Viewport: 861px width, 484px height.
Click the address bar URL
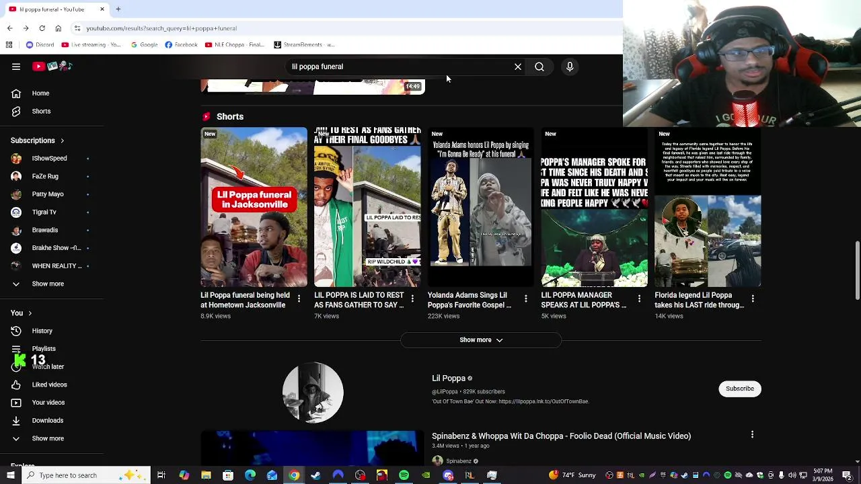tap(161, 28)
